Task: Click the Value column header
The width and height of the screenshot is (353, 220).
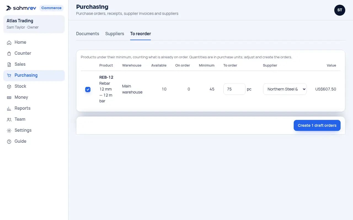Action: pos(331,65)
